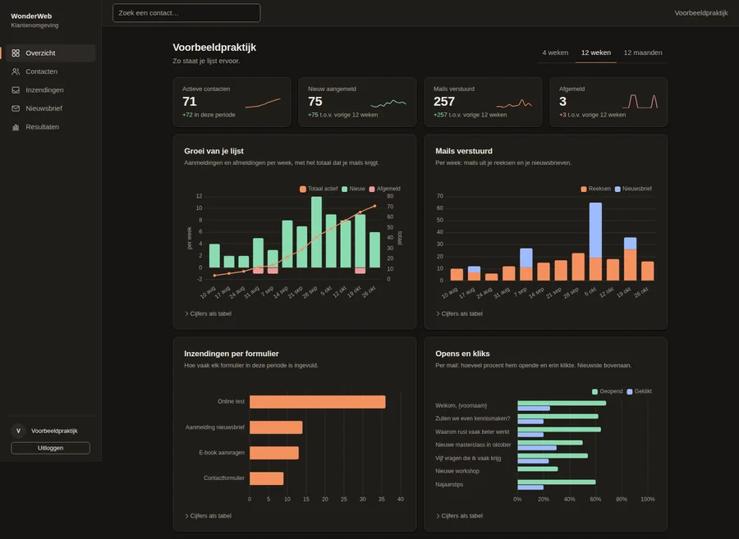Select the Mails verstuurd stat card showing 257
Viewport: 739px width, 539px height.
point(483,103)
